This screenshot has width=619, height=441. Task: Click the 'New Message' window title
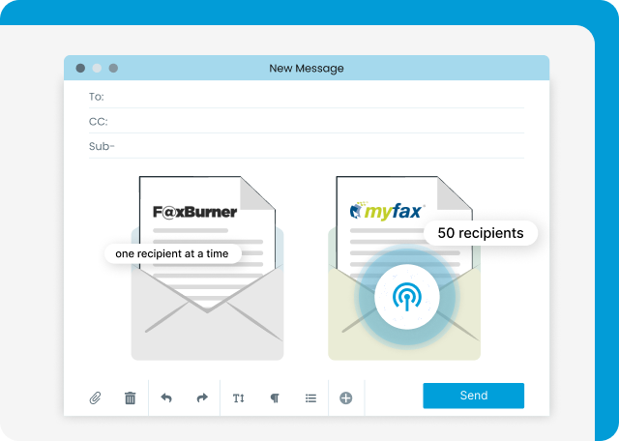(x=307, y=69)
